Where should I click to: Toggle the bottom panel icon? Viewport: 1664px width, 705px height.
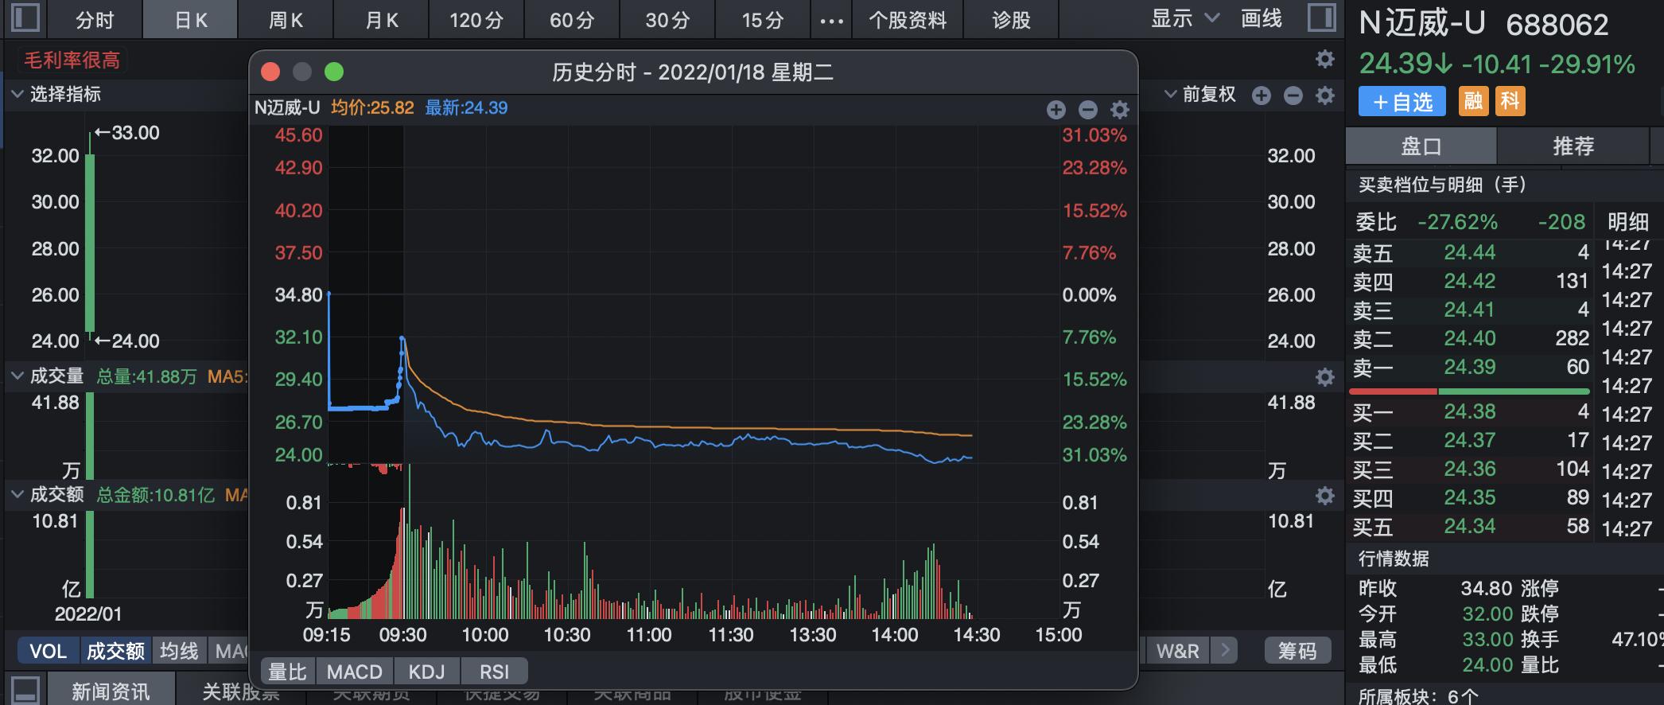click(25, 690)
